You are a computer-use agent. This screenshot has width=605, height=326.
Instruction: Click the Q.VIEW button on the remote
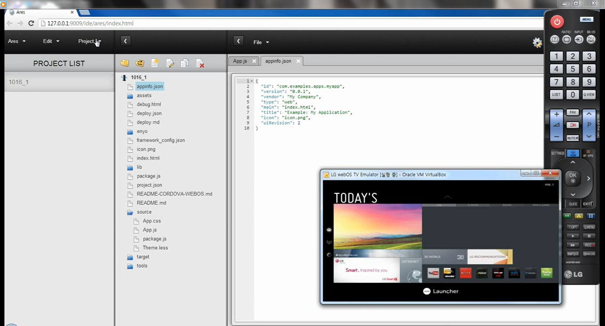tap(589, 95)
